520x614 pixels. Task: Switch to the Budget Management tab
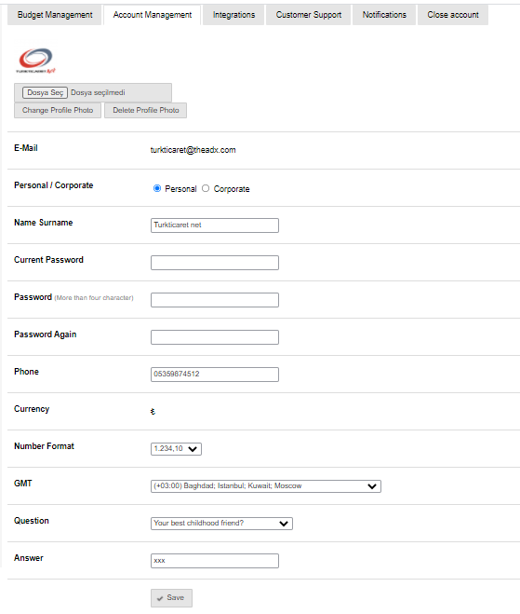click(x=55, y=15)
